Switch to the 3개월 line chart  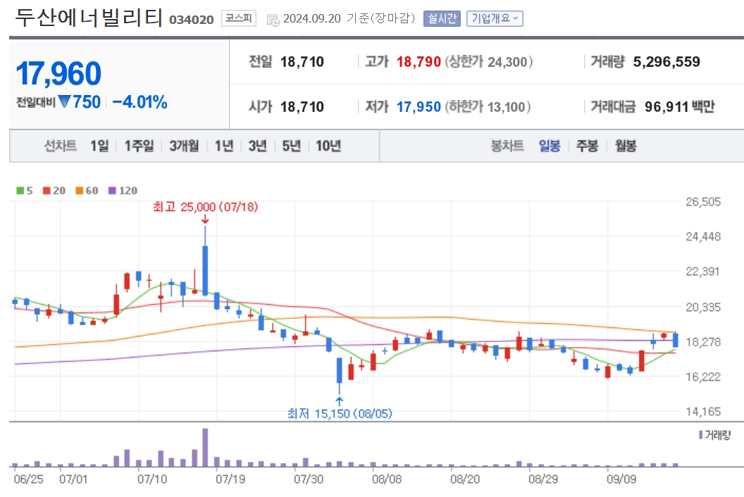point(184,146)
